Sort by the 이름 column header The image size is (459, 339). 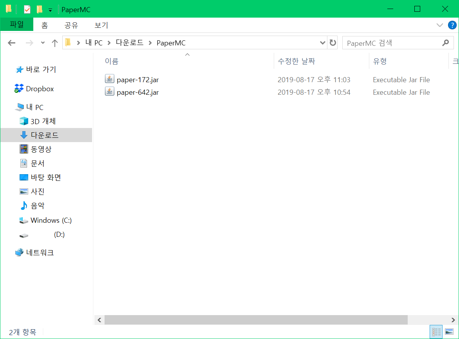pyautogui.click(x=112, y=61)
